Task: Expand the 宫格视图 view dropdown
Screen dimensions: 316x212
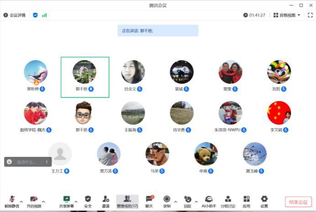Action: [287, 15]
